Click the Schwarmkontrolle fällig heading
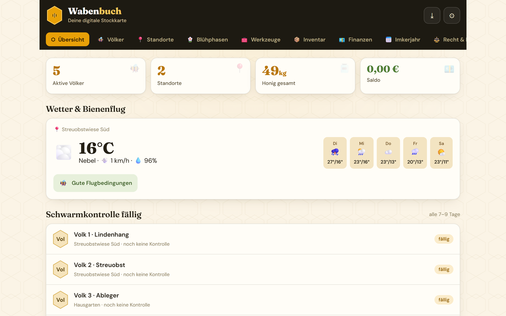 point(94,214)
